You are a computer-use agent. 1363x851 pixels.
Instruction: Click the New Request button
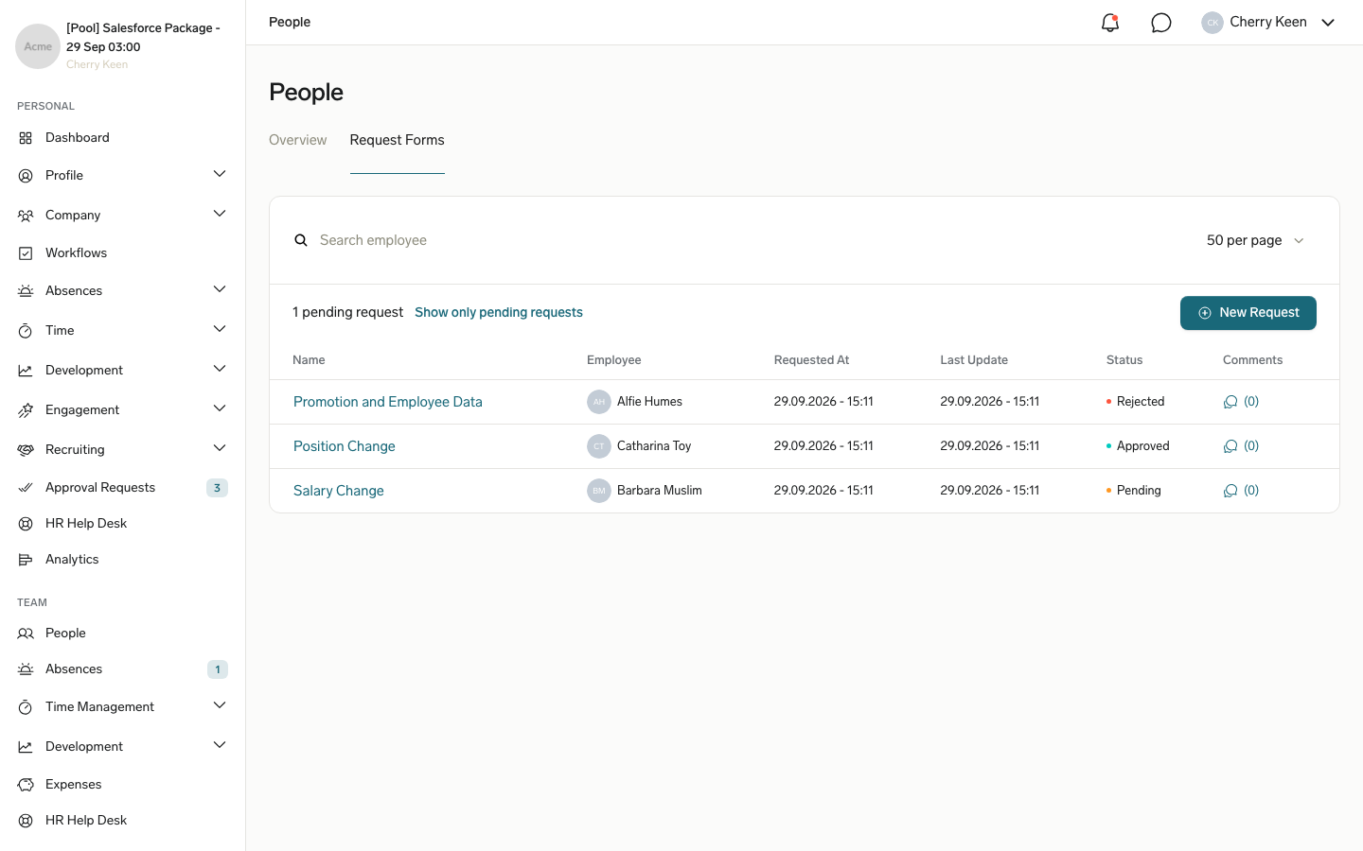point(1248,313)
